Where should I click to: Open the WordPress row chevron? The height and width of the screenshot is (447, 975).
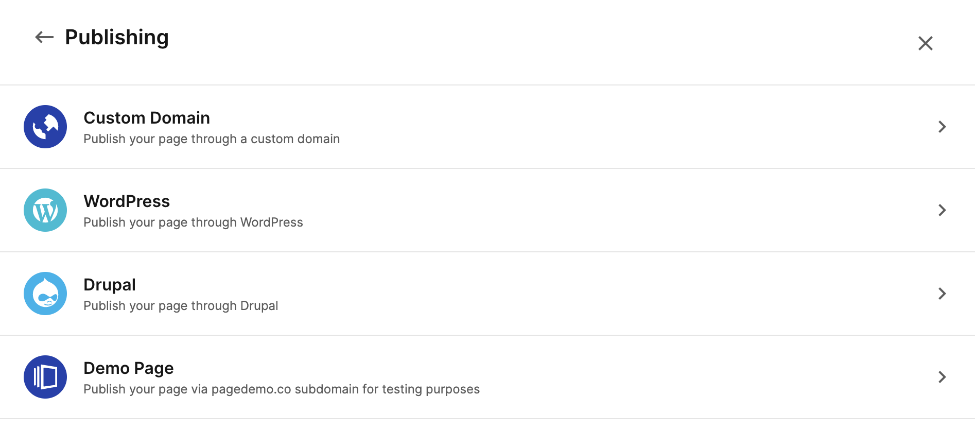pyautogui.click(x=942, y=210)
